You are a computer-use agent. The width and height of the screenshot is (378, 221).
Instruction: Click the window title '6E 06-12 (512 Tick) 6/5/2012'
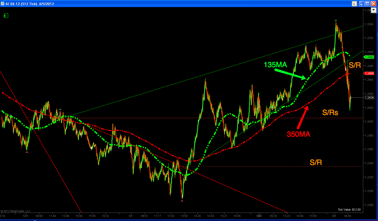pos(30,4)
